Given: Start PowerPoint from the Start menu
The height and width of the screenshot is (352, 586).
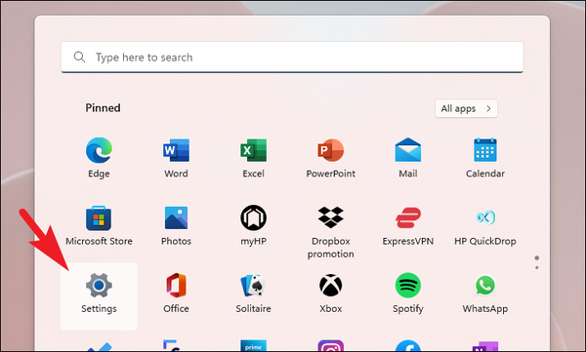Looking at the screenshot, I should pyautogui.click(x=331, y=158).
